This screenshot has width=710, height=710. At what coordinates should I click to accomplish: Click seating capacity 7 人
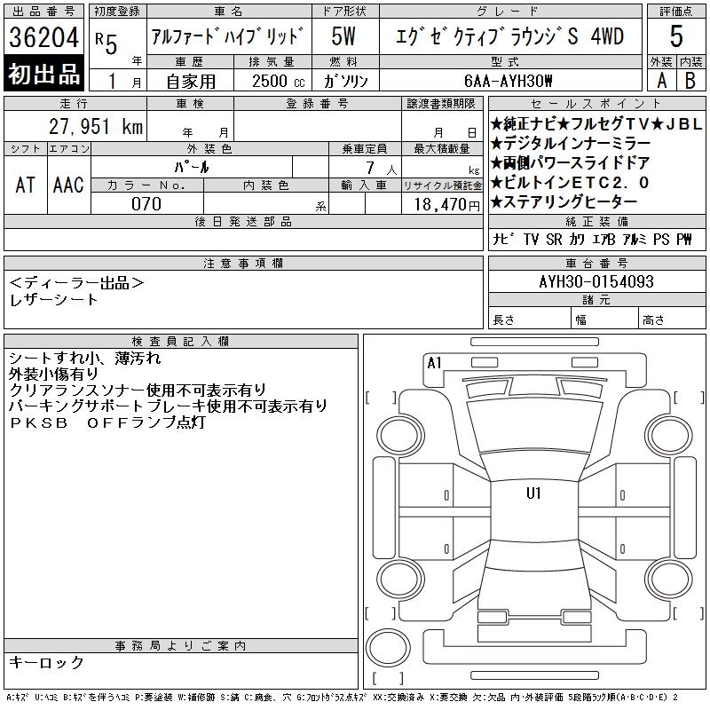pos(382,169)
